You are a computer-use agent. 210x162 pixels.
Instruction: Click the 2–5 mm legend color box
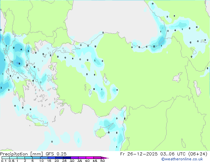pos(28,158)
